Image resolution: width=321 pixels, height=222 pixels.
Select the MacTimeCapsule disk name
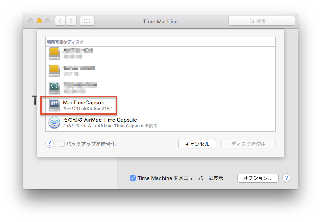[84, 103]
